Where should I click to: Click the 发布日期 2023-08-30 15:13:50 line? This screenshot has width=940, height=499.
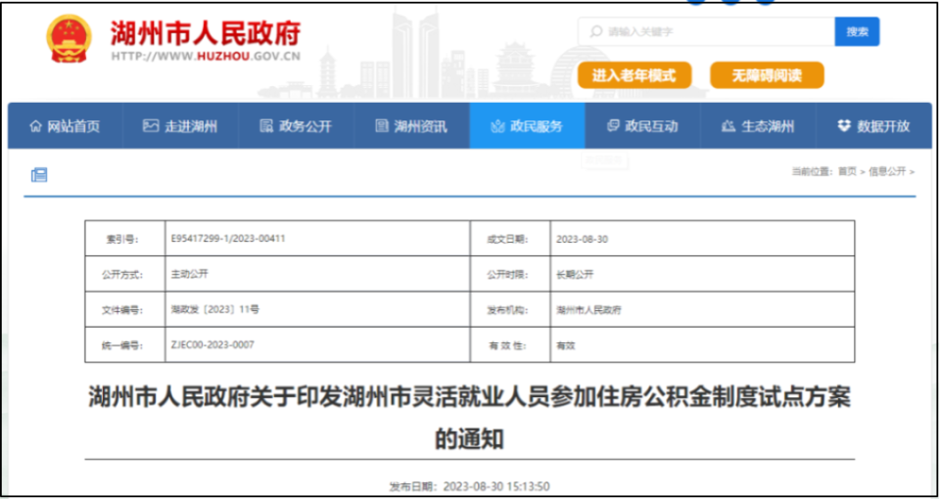pyautogui.click(x=469, y=486)
